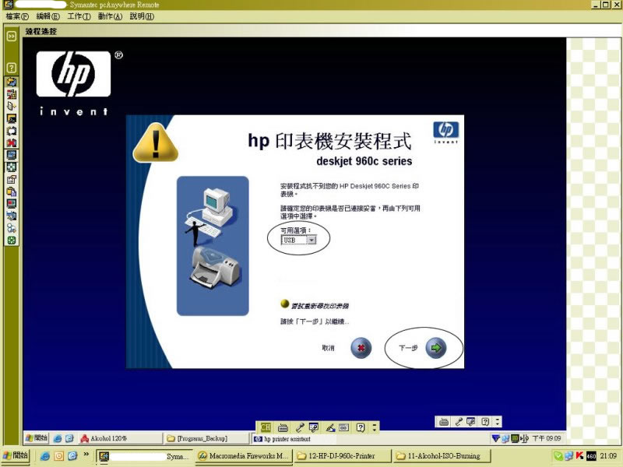623x467 pixels.
Task: Click the screen snapshot camera sidebar icon
Action: (x=12, y=131)
